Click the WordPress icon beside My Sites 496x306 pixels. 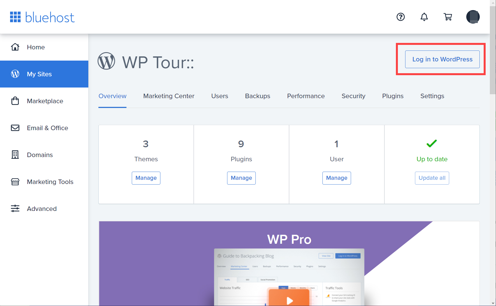(15, 74)
